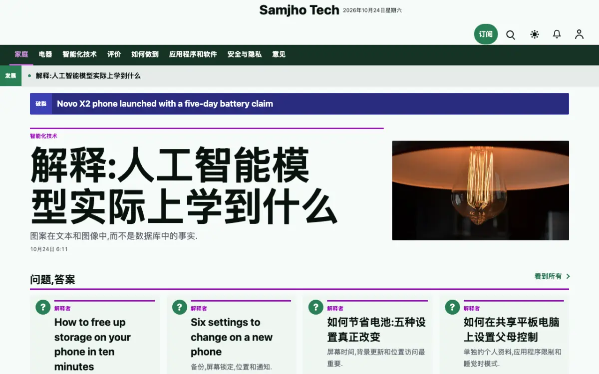Click the 问题,答案 section heading
Screen dimensions: 599x374
pyautogui.click(x=52, y=280)
